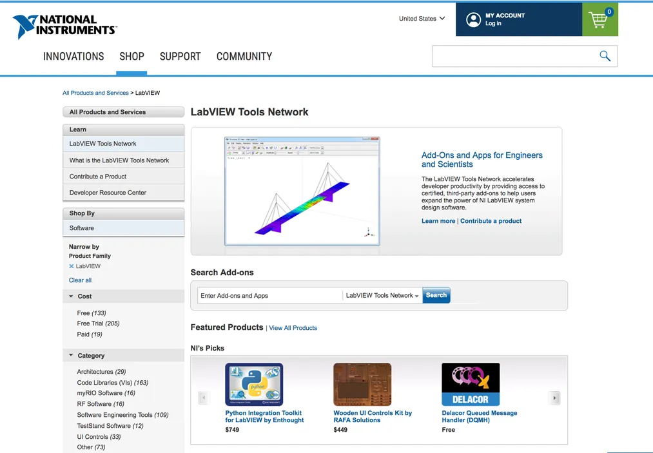This screenshot has width=653, height=453.
Task: Click the Learn section header
Action: (x=123, y=130)
